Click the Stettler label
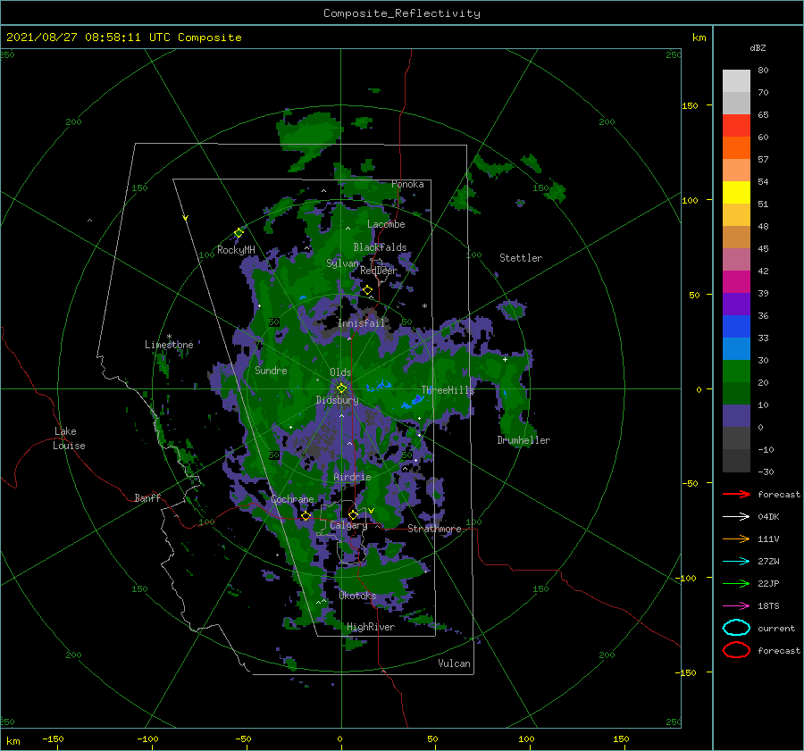804x751 pixels. [x=521, y=258]
